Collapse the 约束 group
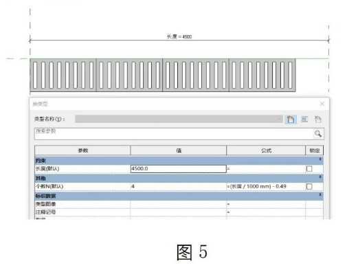Screen dimensions: 358x270 click(320, 159)
